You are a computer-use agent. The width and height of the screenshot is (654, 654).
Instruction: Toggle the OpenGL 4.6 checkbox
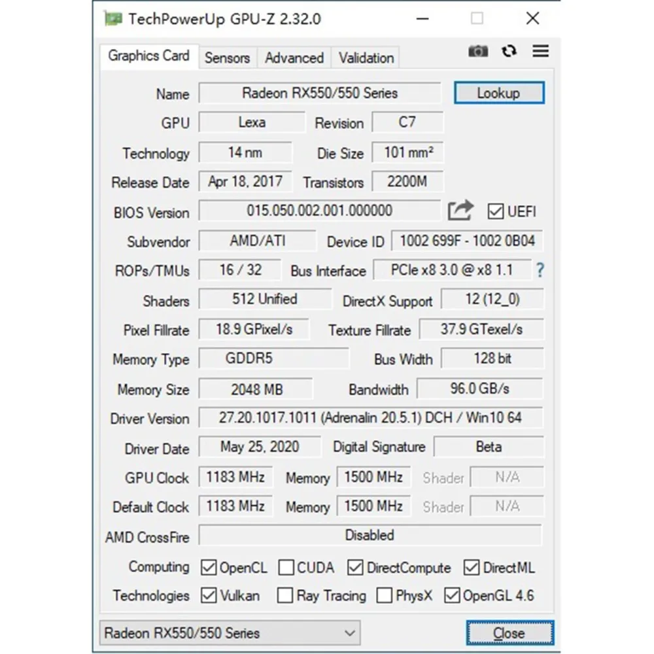click(452, 596)
